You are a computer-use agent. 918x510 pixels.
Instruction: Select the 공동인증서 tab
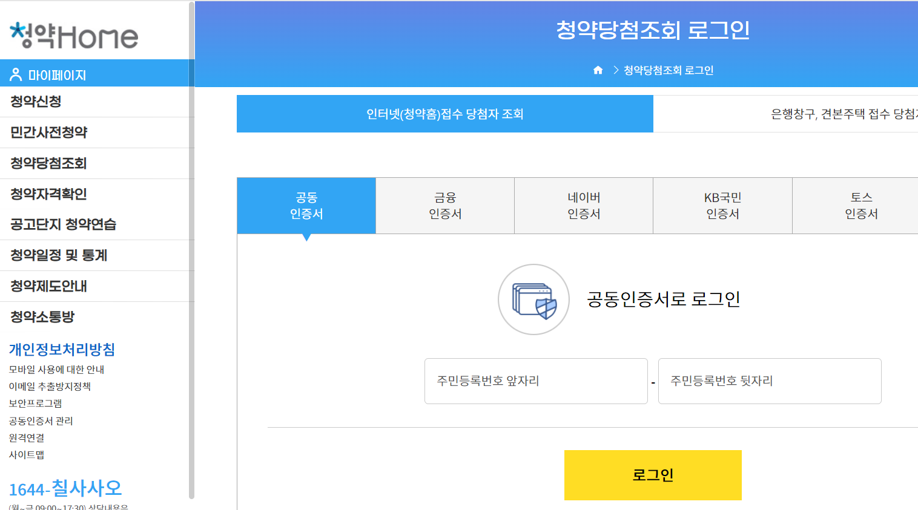pos(306,205)
